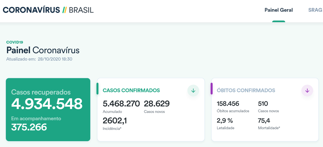
Task: Select the accumulated deaths figure 158.456
Action: 228,104
